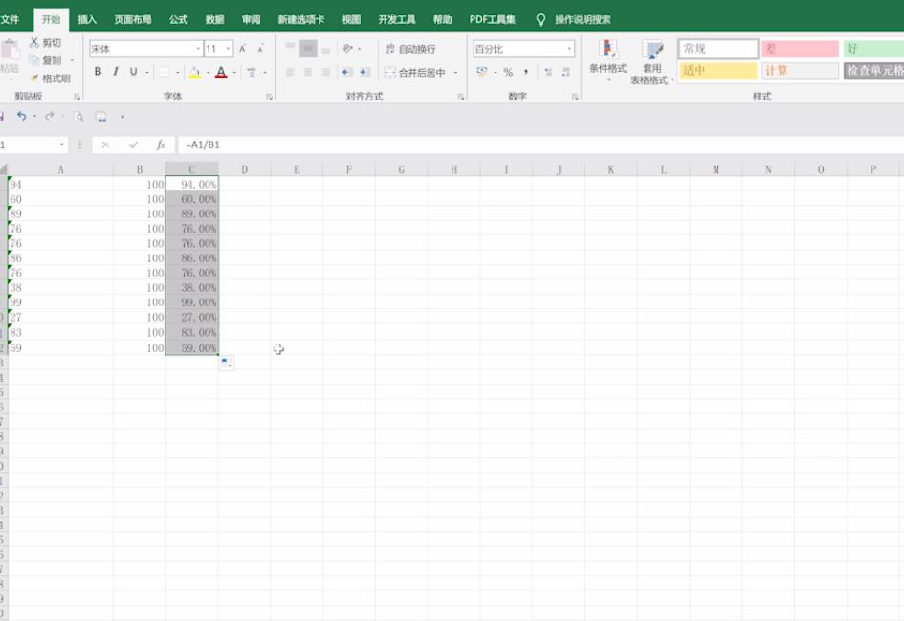The height and width of the screenshot is (621, 904).
Task: Click Redo in the quick access toolbar
Action: click(x=50, y=116)
